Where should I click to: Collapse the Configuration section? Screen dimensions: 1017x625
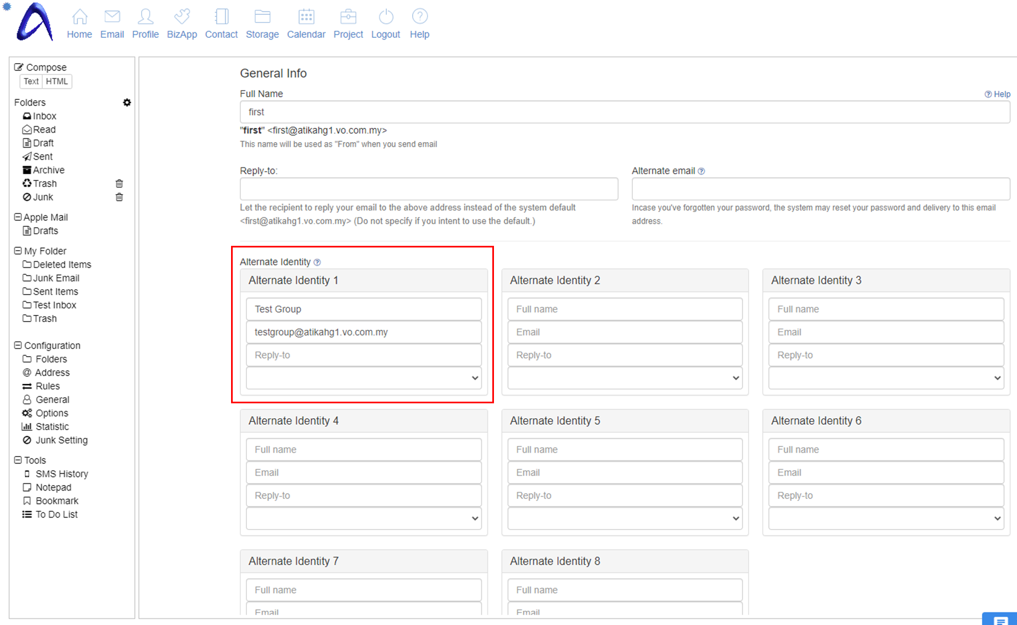click(18, 345)
